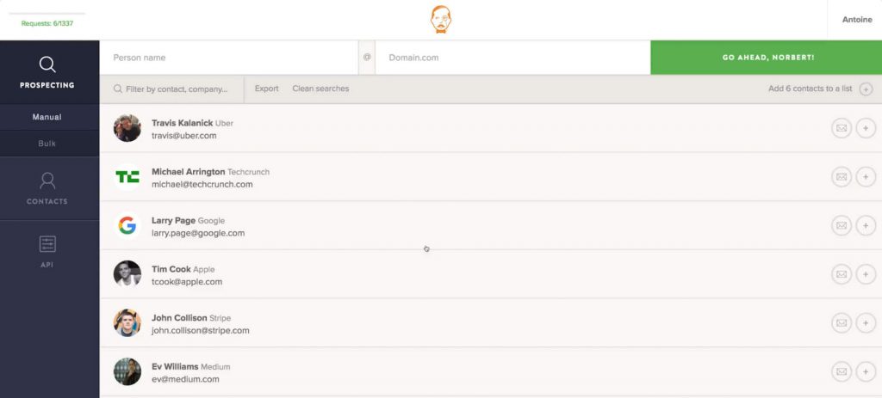This screenshot has height=398, width=882.
Task: Add Travis Kalanick to a list
Action: 866,128
